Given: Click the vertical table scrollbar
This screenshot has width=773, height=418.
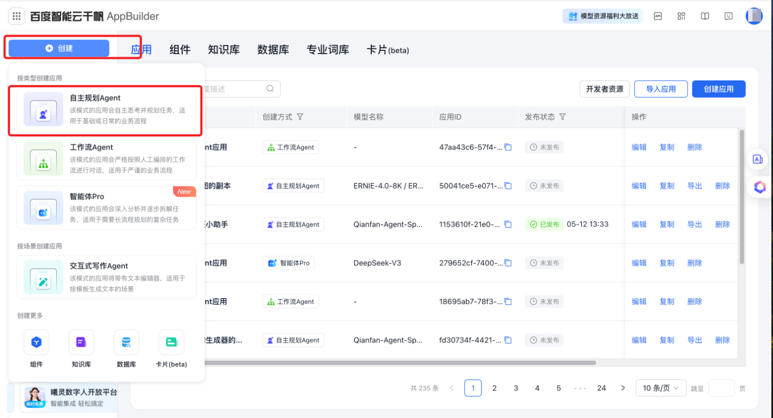Looking at the screenshot, I should 742,197.
